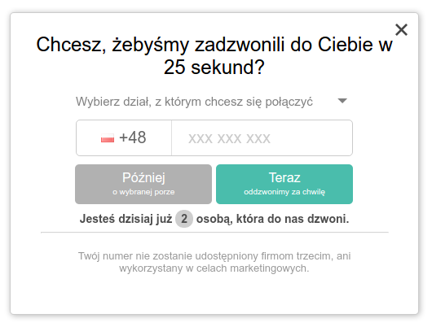Click the Polish flag icon
Image resolution: width=432 pixels, height=327 pixels.
click(108, 137)
